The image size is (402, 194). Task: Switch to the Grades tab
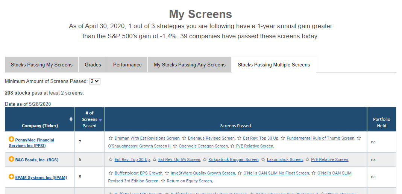click(x=93, y=65)
